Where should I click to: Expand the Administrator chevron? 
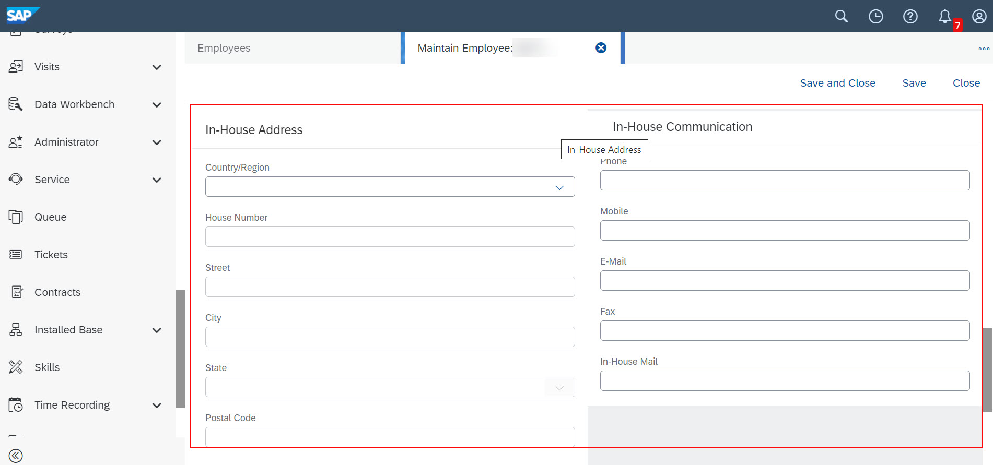(x=157, y=142)
